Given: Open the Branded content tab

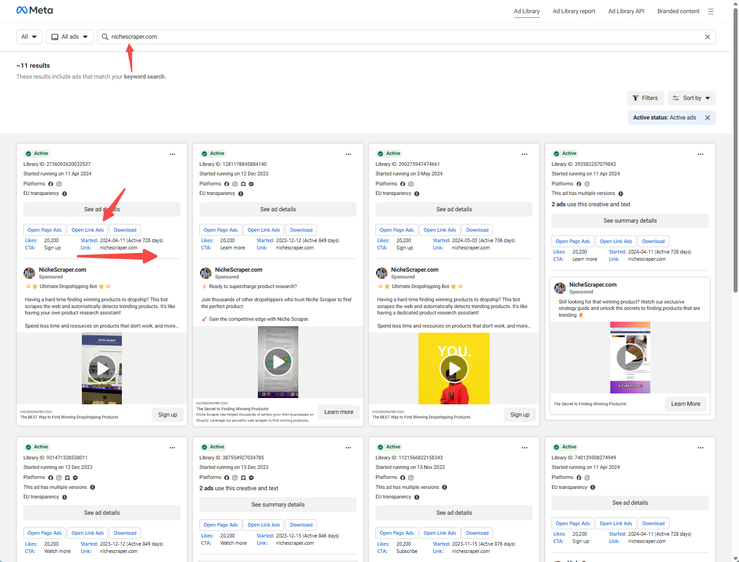Looking at the screenshot, I should click(x=678, y=11).
